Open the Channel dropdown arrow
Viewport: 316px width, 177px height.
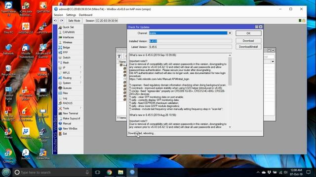(x=230, y=33)
